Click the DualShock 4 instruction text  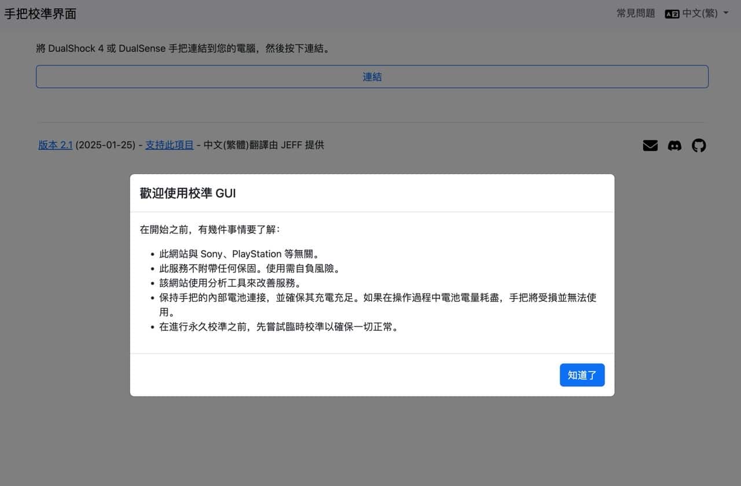(x=184, y=49)
